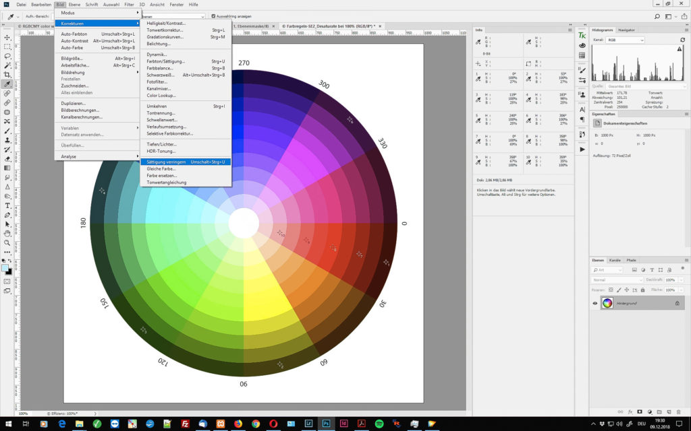Choose 'Bildgröße...' menu entry

(x=97, y=58)
